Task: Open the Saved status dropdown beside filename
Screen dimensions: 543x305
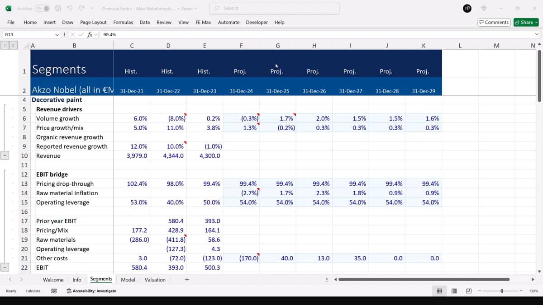Action: pyautogui.click(x=190, y=9)
